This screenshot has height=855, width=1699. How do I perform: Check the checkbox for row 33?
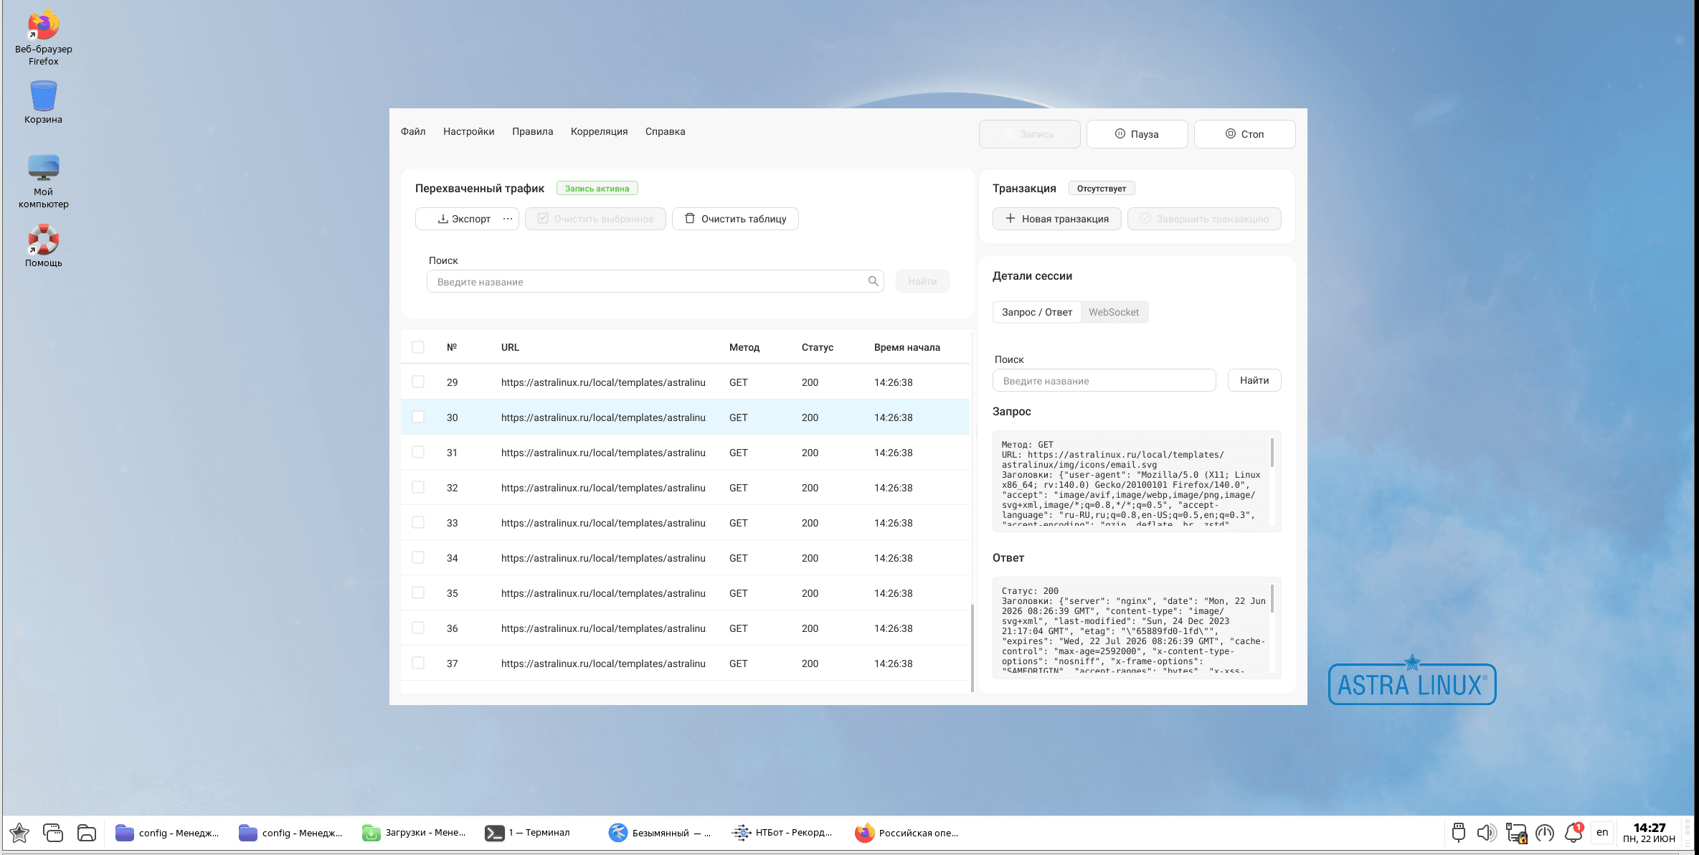click(418, 523)
